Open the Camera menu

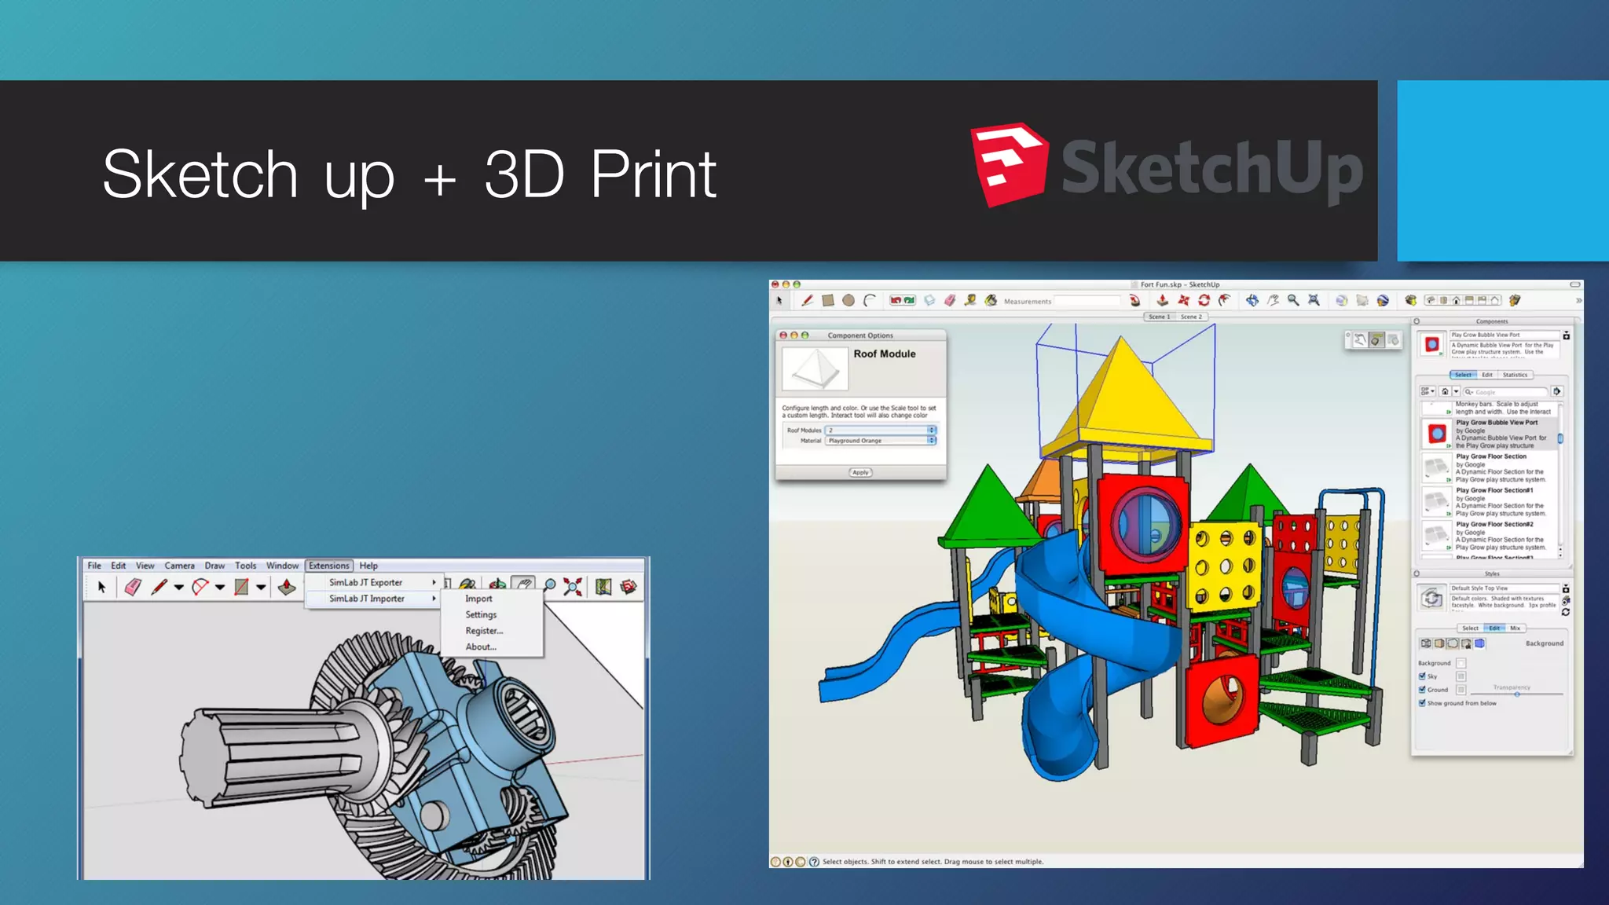click(179, 566)
